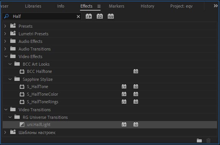This screenshot has width=220, height=145.
Task: Click the 32-bit badge on S_HalfToneColor
Action: click(136, 94)
